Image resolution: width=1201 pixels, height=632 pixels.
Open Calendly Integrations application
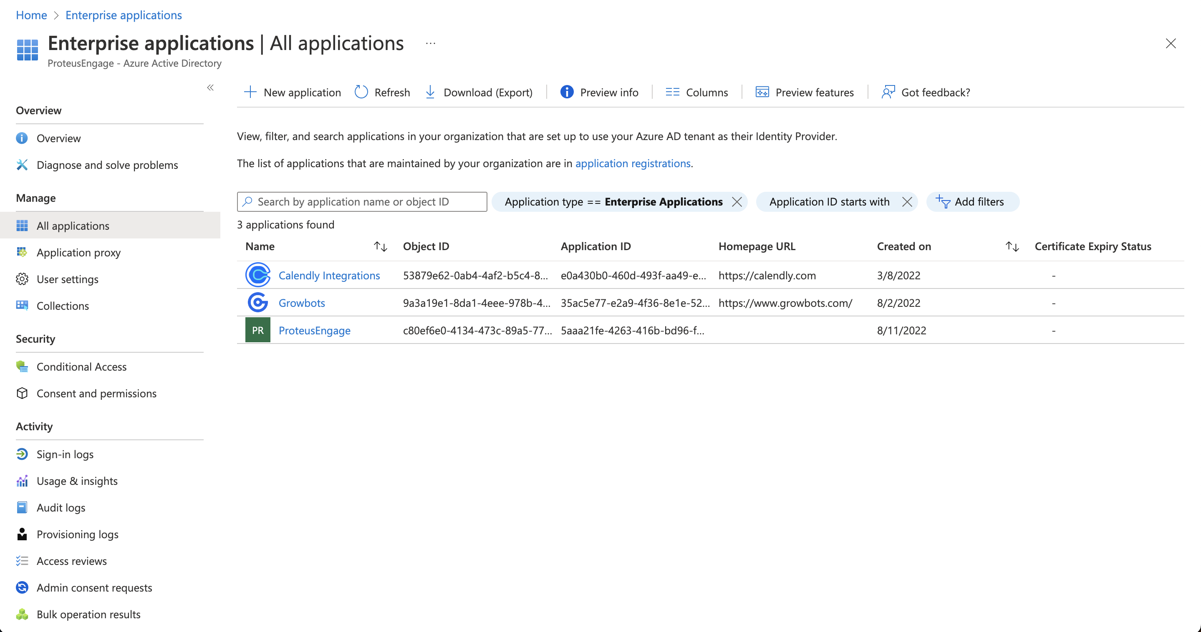(x=329, y=275)
